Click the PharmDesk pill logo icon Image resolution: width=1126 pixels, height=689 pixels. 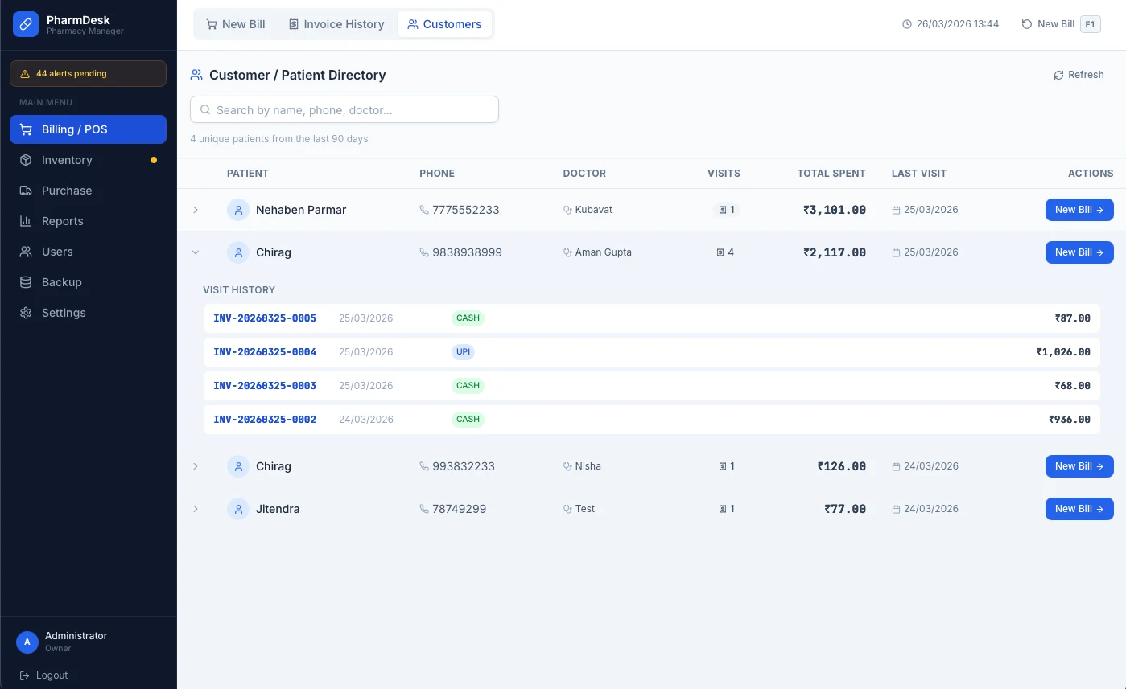[26, 25]
